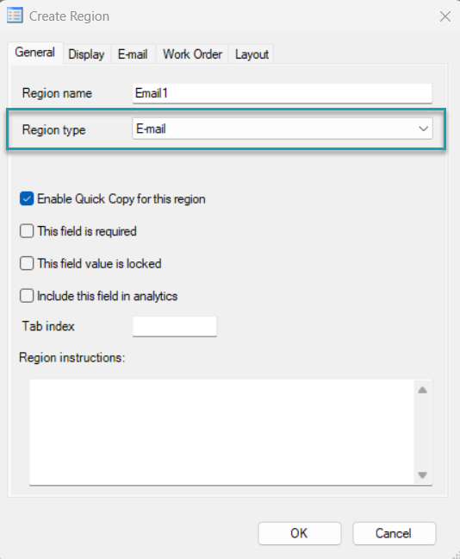Focus the Region name field containing Email1
The image size is (460, 559).
point(283,93)
